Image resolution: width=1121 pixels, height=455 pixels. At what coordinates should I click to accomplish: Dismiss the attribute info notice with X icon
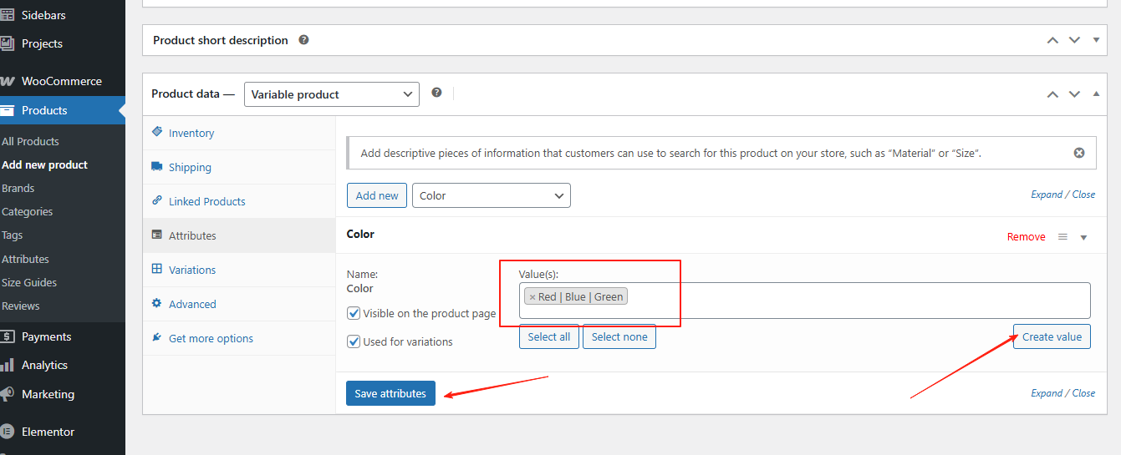(x=1079, y=153)
